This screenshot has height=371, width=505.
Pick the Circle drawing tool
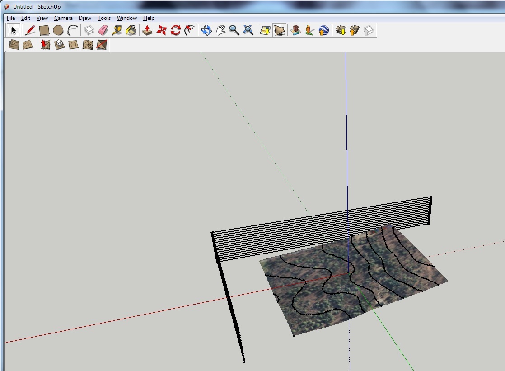58,30
